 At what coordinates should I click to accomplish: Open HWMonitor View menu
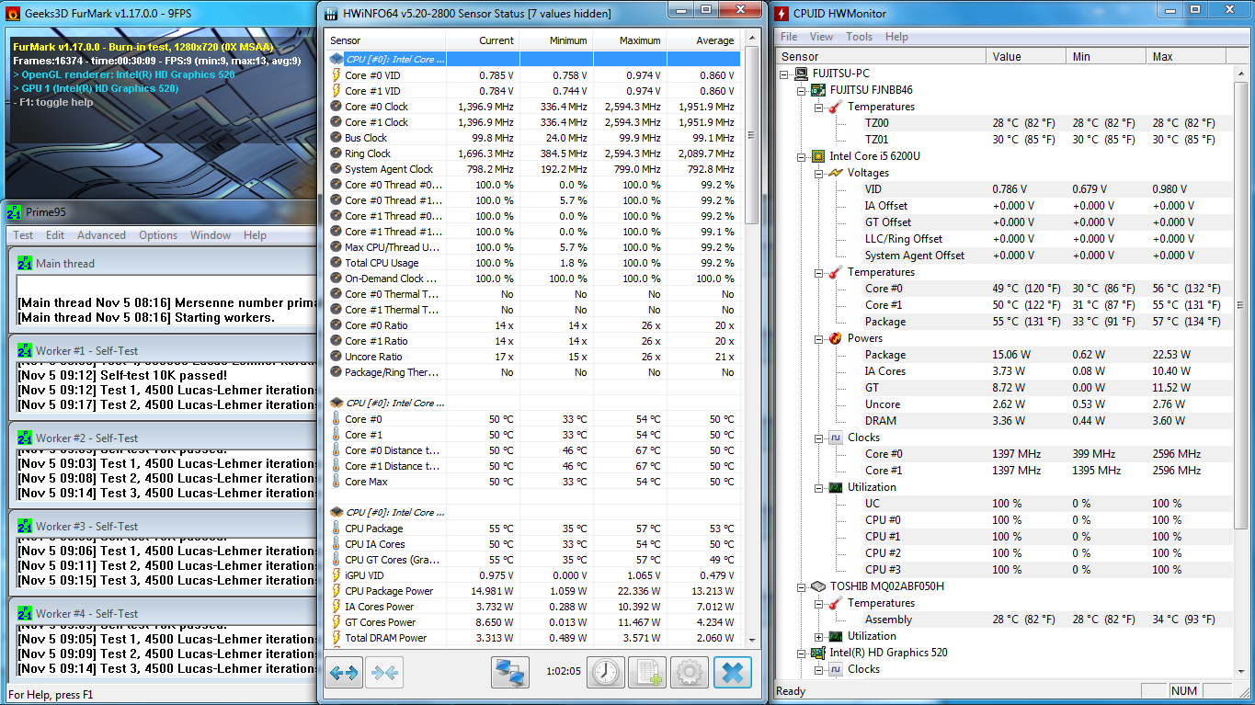821,37
